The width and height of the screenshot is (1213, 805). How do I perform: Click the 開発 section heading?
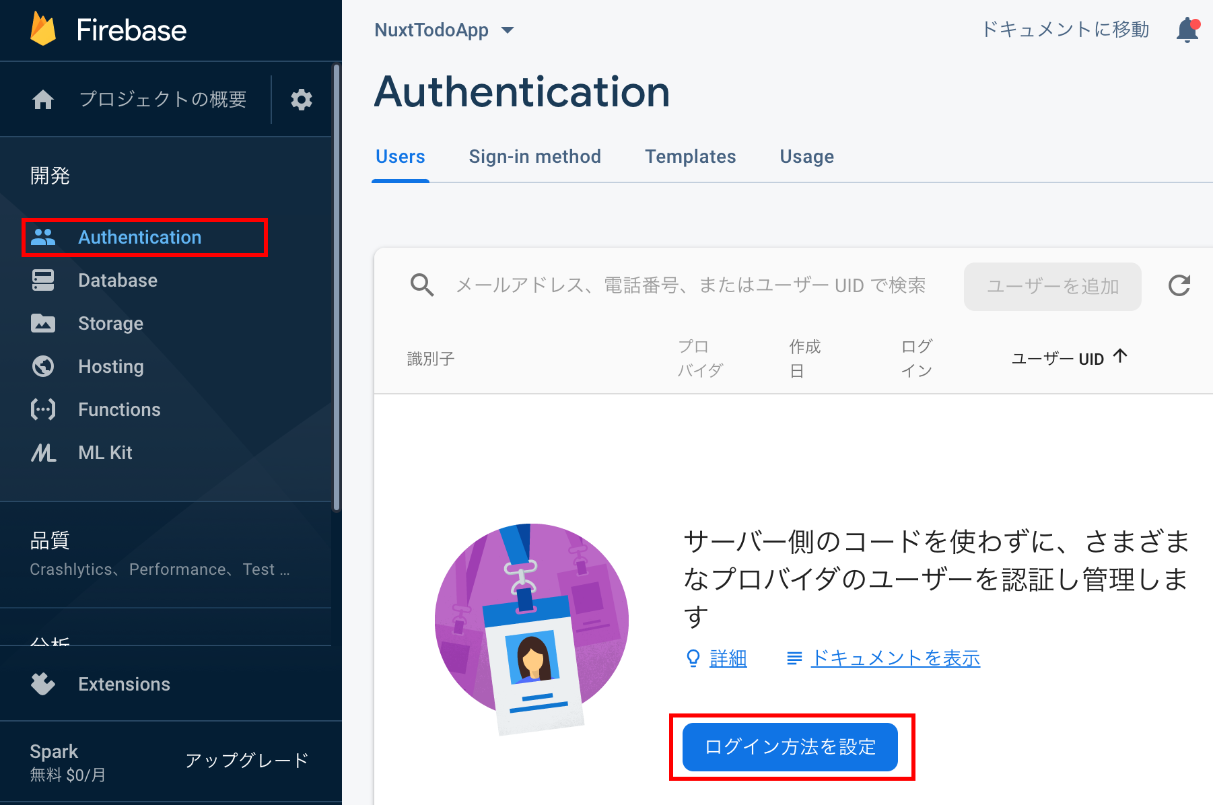50,176
